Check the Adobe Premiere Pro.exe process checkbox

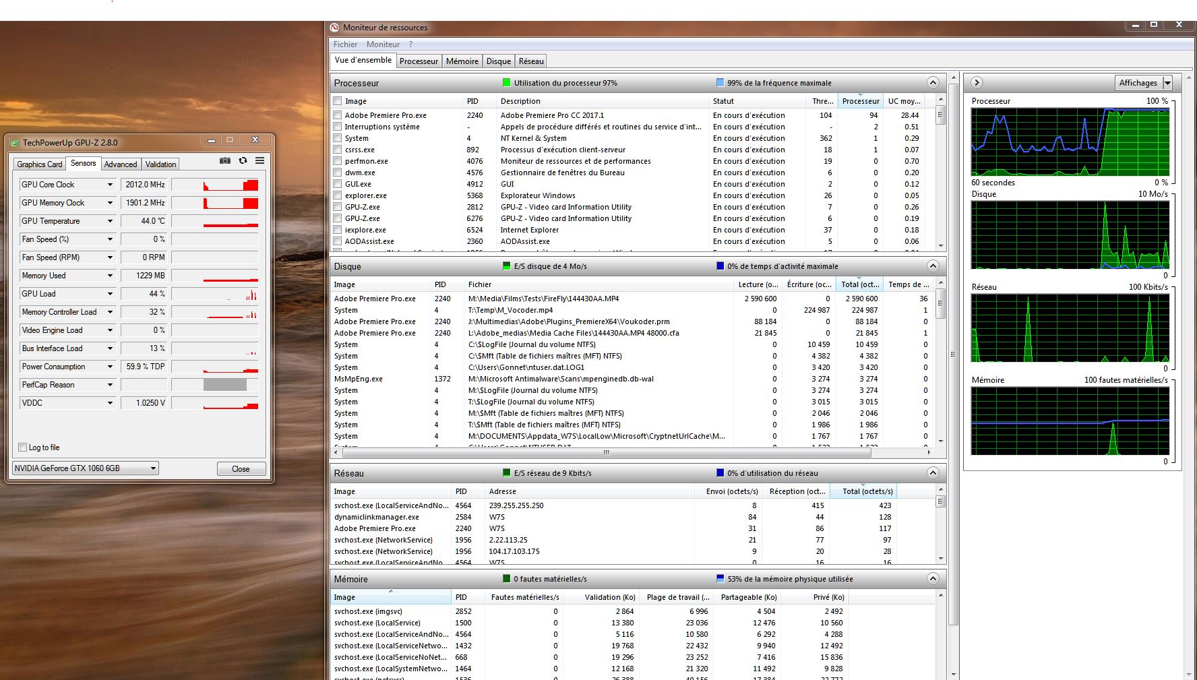pyautogui.click(x=338, y=115)
